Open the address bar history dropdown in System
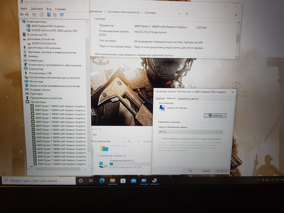The height and width of the screenshot is (213, 284). click(179, 13)
